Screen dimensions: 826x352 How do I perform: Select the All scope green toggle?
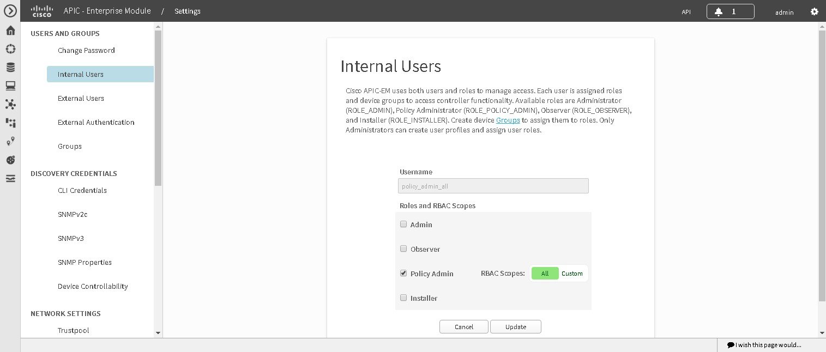point(545,273)
